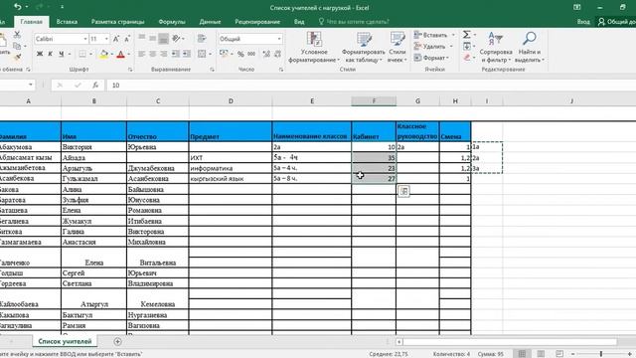Decrease font size with the smaller A
The image size is (636, 358).
click(x=127, y=39)
